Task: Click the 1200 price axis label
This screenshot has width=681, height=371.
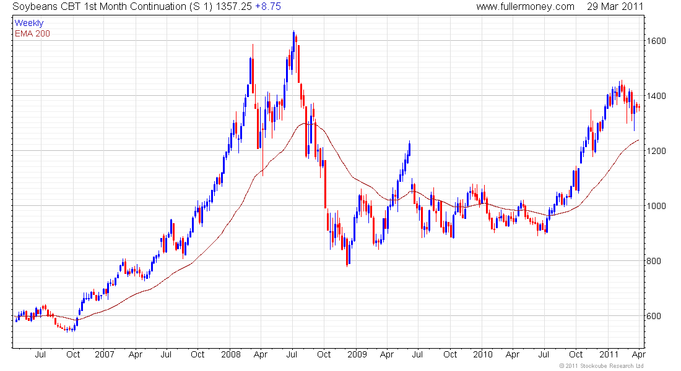Action: click(x=656, y=151)
